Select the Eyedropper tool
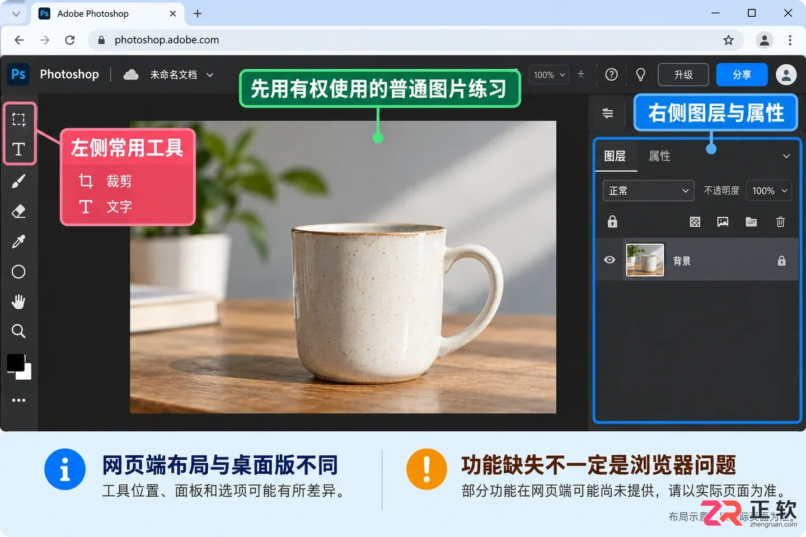This screenshot has height=537, width=806. coord(18,242)
